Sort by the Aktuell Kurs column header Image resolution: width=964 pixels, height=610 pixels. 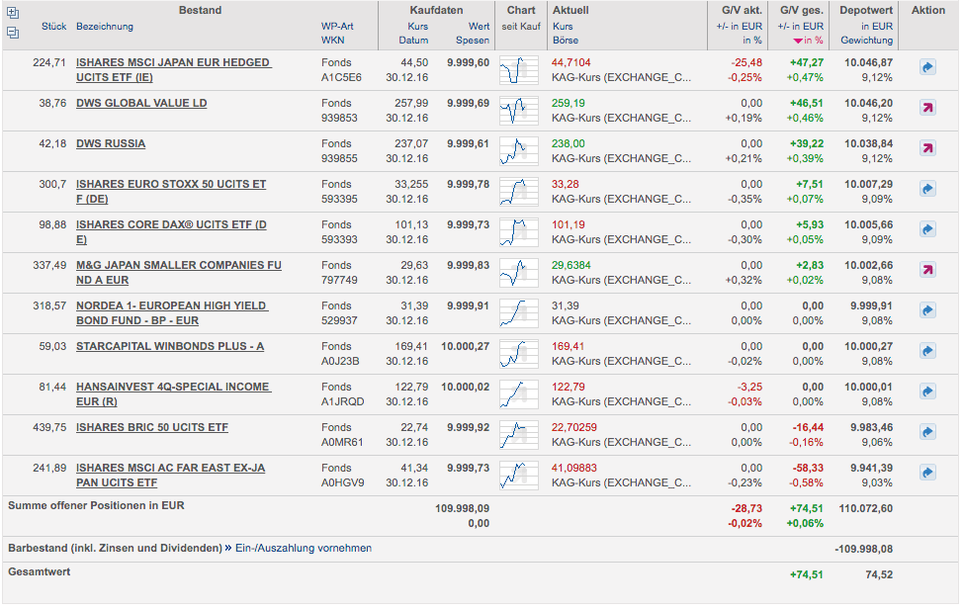pyautogui.click(x=563, y=27)
